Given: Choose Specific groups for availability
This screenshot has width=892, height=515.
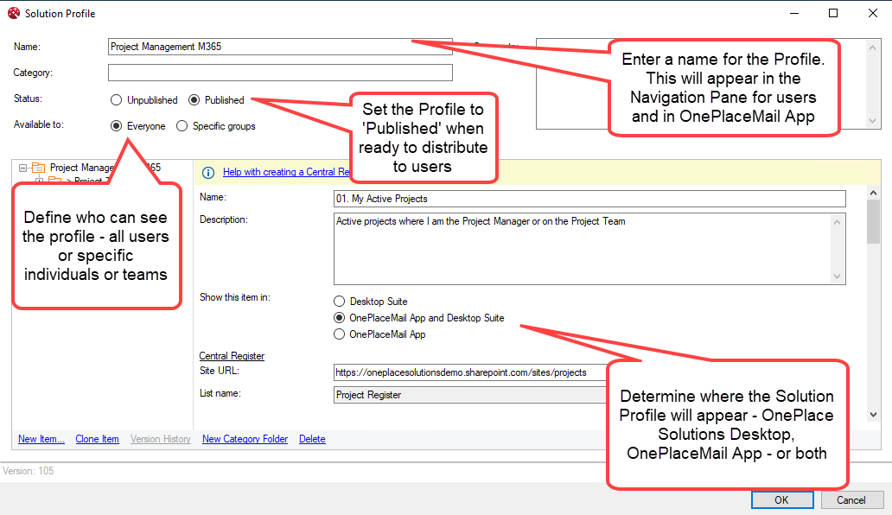Looking at the screenshot, I should (x=182, y=126).
